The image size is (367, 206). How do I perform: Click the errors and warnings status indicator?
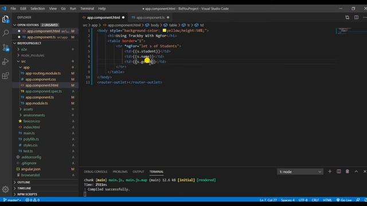[x=33, y=200]
